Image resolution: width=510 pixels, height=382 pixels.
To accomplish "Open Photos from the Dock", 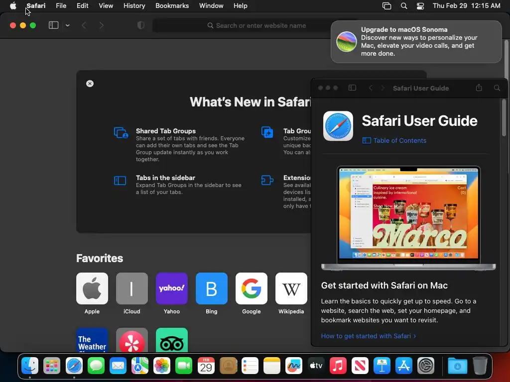I will [x=162, y=366].
